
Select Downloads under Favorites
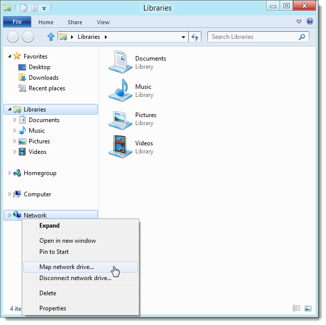pos(44,78)
